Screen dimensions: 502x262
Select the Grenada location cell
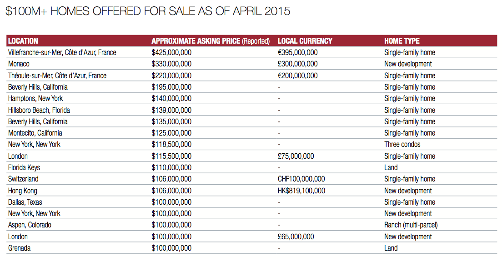[x=20, y=248]
